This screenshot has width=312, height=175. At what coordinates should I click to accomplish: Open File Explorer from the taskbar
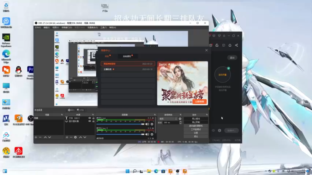click(149, 171)
